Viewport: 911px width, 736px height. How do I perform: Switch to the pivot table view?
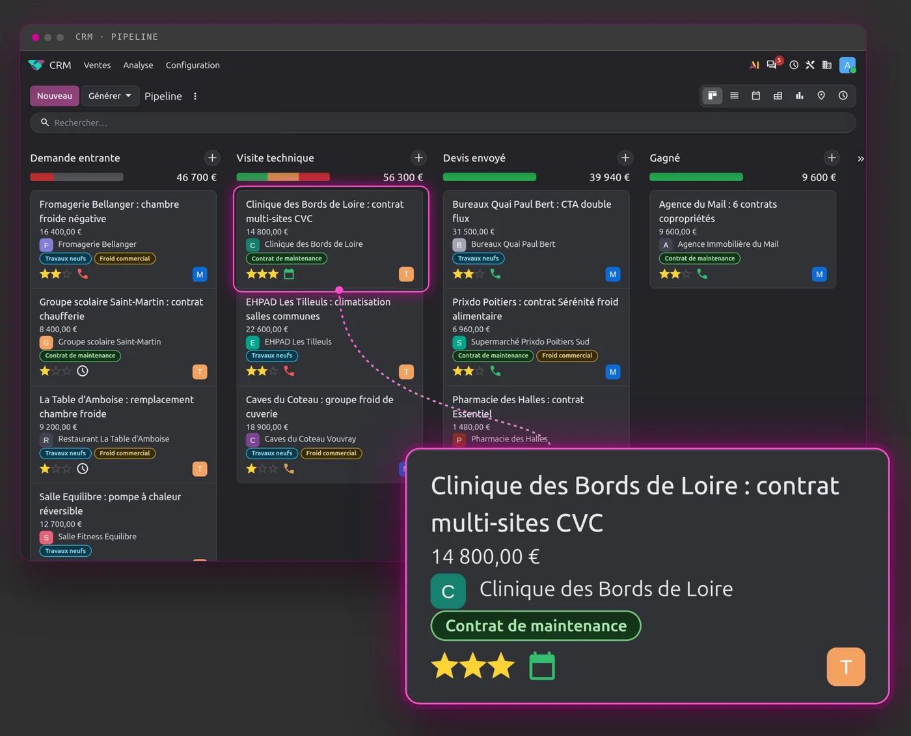tap(778, 96)
